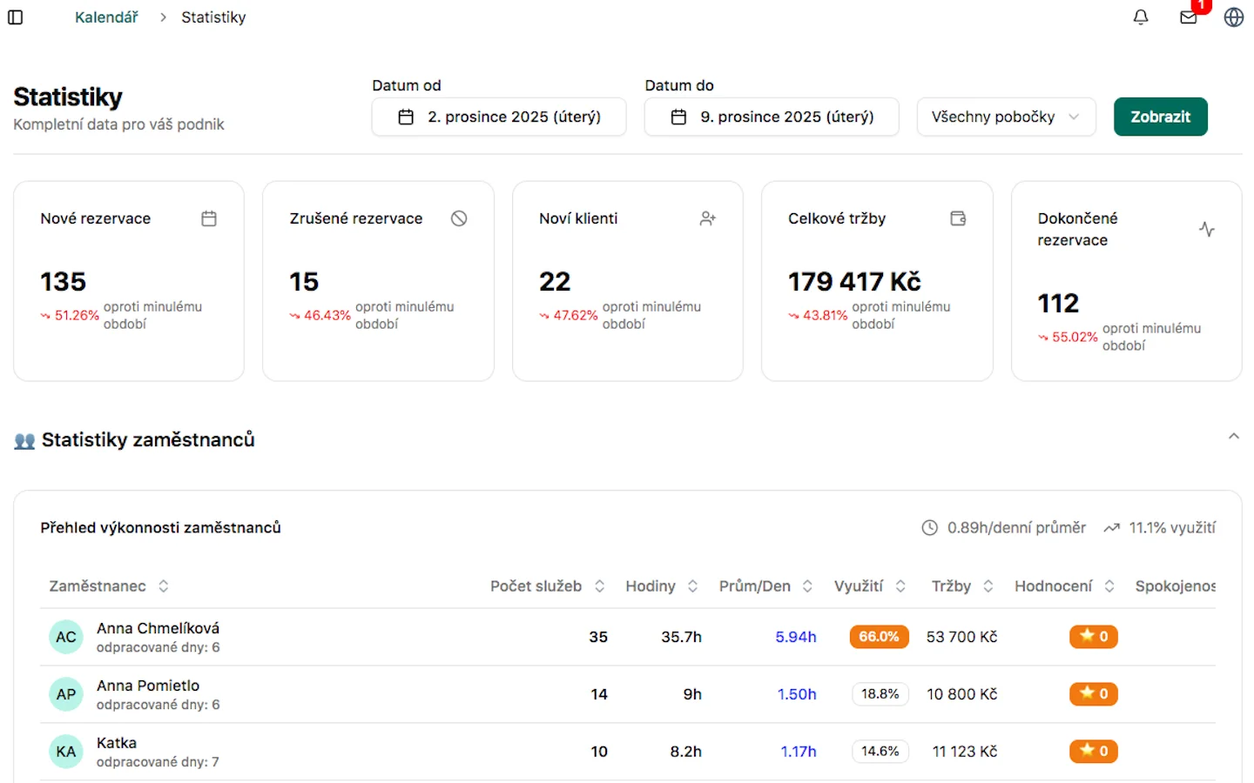Viewport: 1254px width, 783px height.
Task: Click the Zobrazit button
Action: click(1160, 117)
